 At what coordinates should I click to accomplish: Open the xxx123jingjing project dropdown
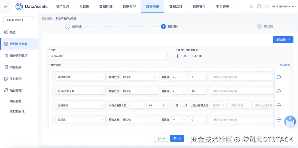(x=19, y=20)
